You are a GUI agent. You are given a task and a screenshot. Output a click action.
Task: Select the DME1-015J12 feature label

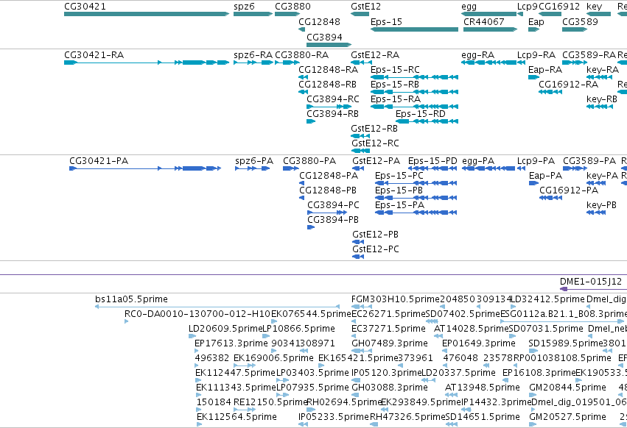(591, 282)
